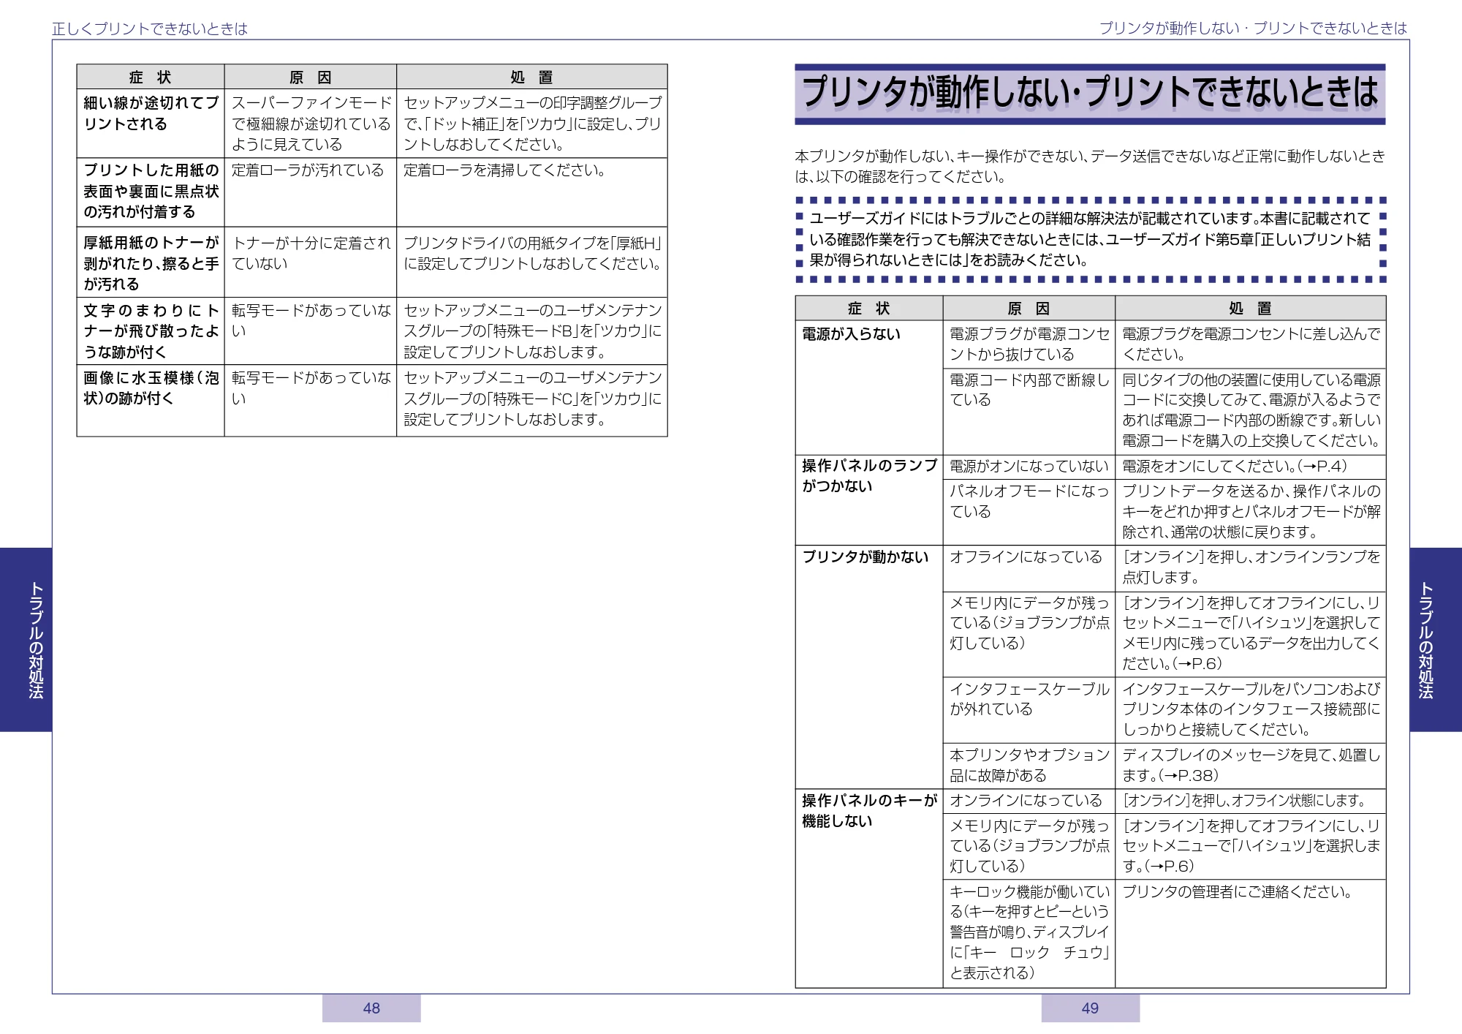Viewport: 1462px width, 1034px height.
Task: Click cause cell 本プリンタやオプション品に故障がある
Action: click(x=1029, y=765)
